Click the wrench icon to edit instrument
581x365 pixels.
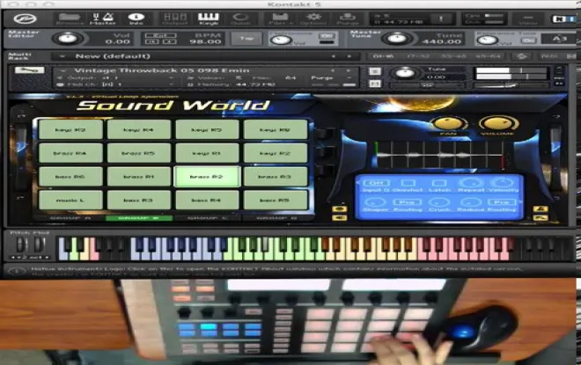29,70
